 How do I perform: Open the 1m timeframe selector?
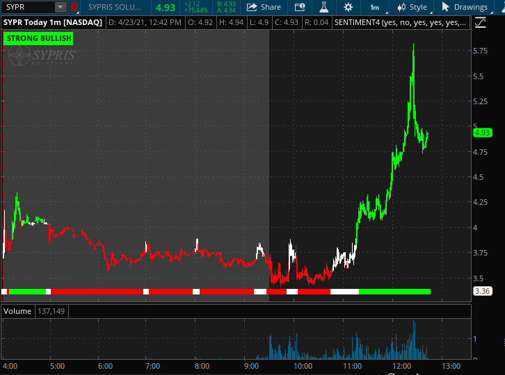[x=374, y=7]
